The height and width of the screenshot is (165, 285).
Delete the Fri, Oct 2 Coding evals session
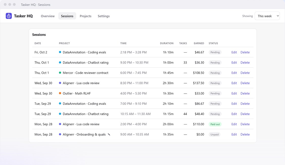(245, 52)
